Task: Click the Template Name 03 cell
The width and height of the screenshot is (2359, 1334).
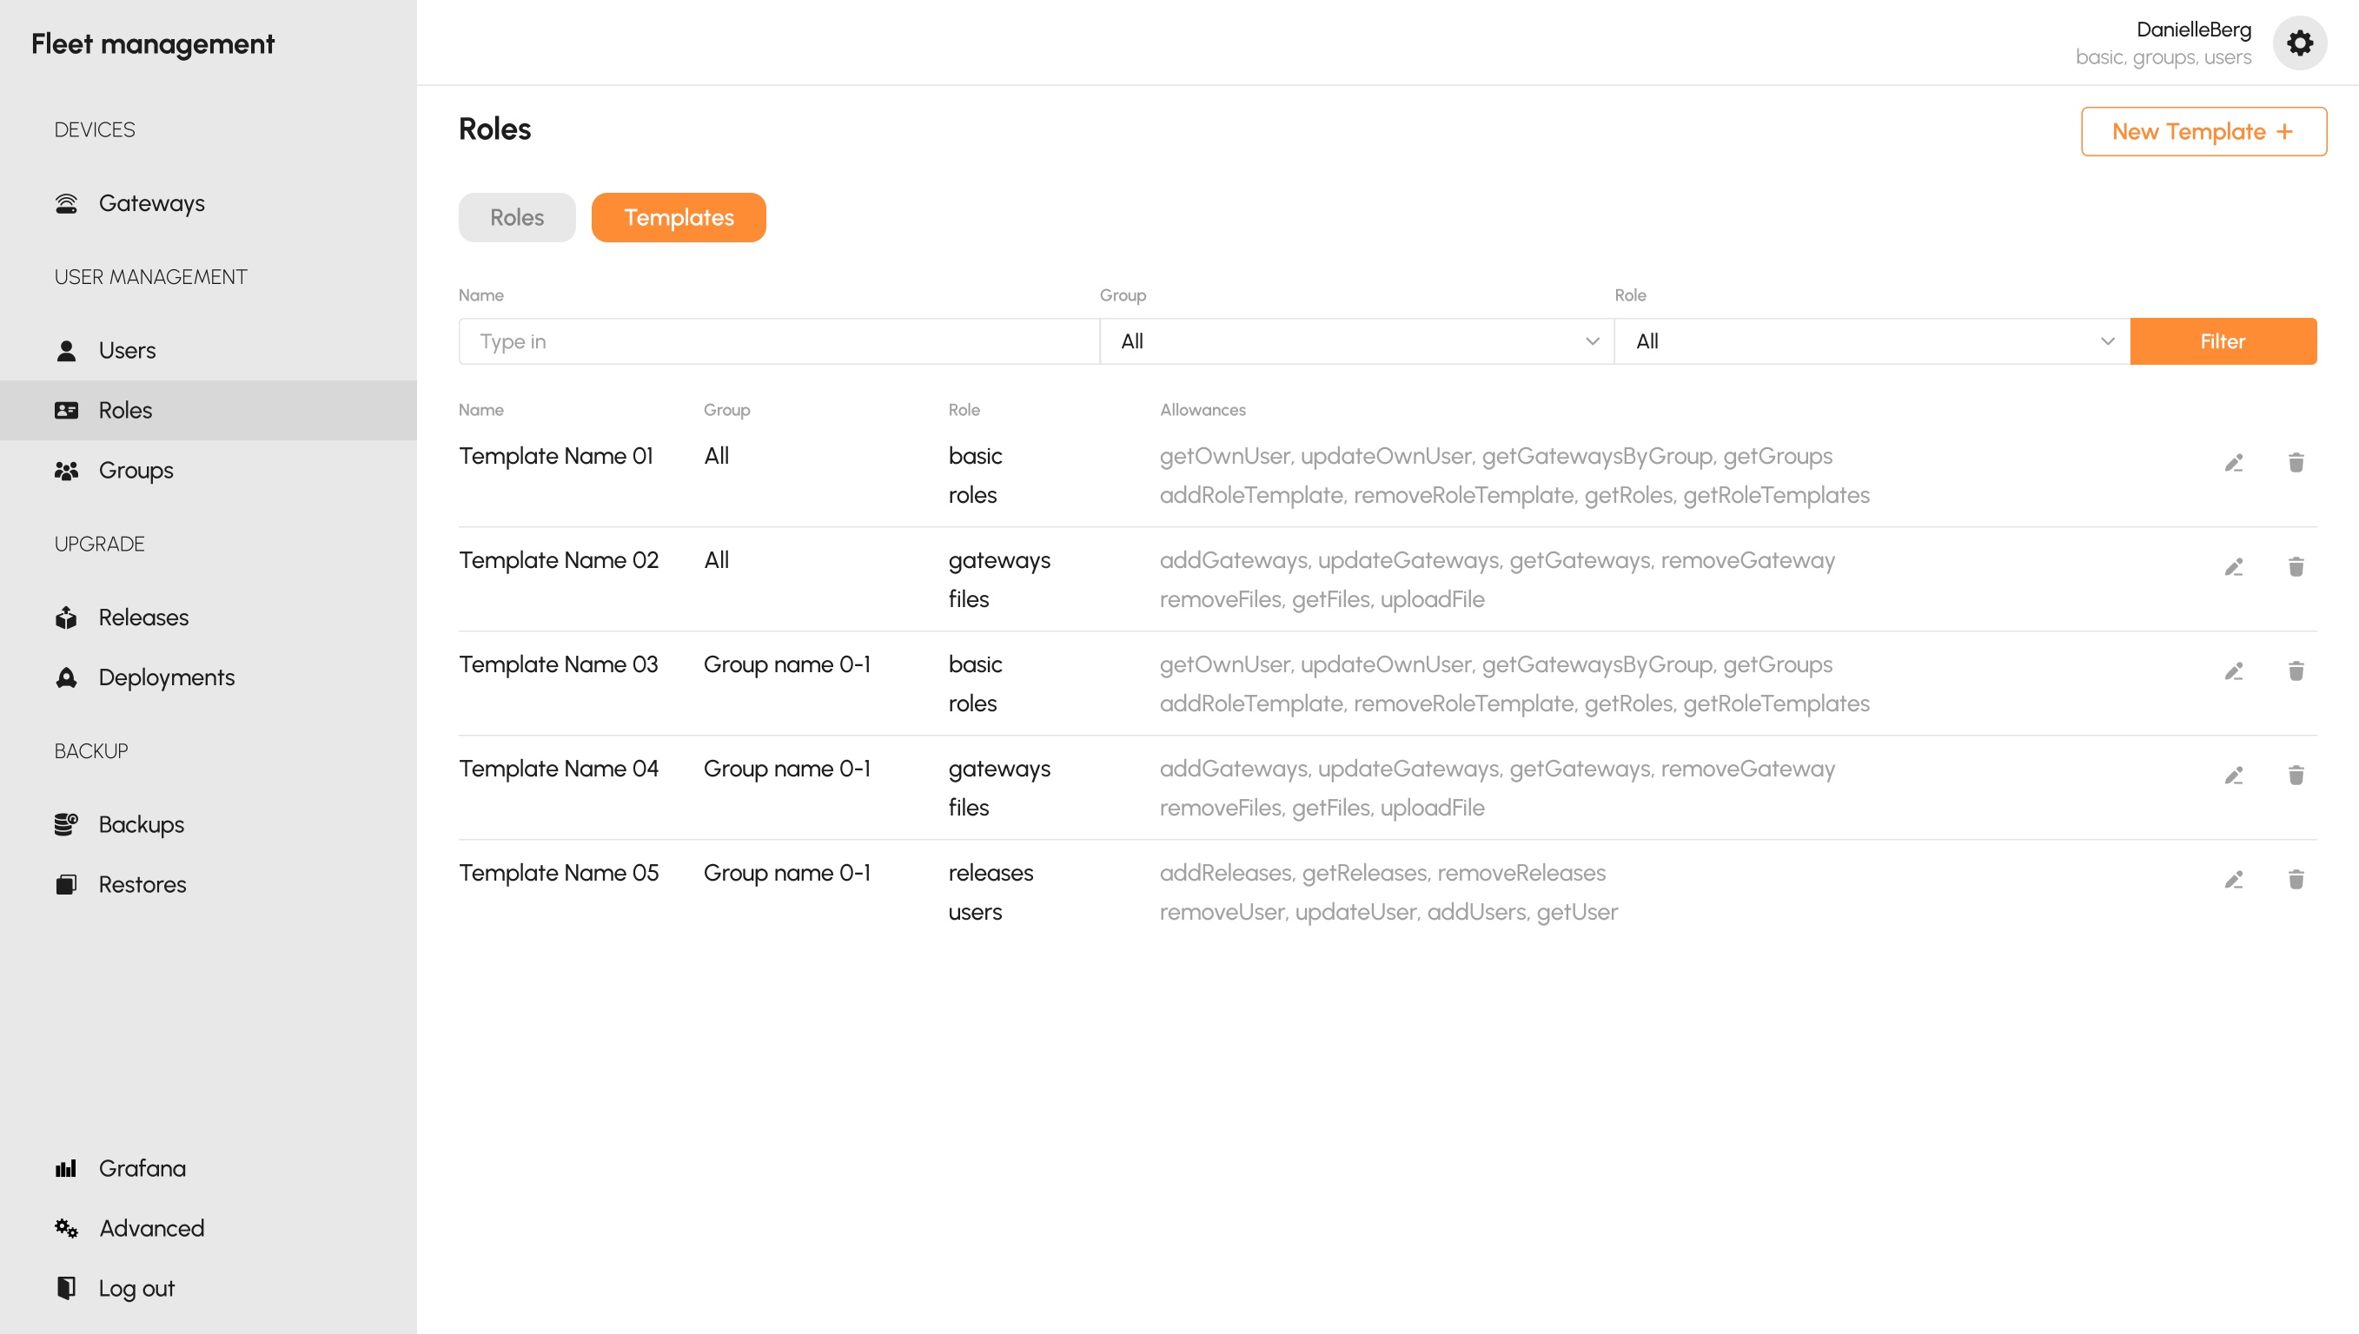Action: 559,665
